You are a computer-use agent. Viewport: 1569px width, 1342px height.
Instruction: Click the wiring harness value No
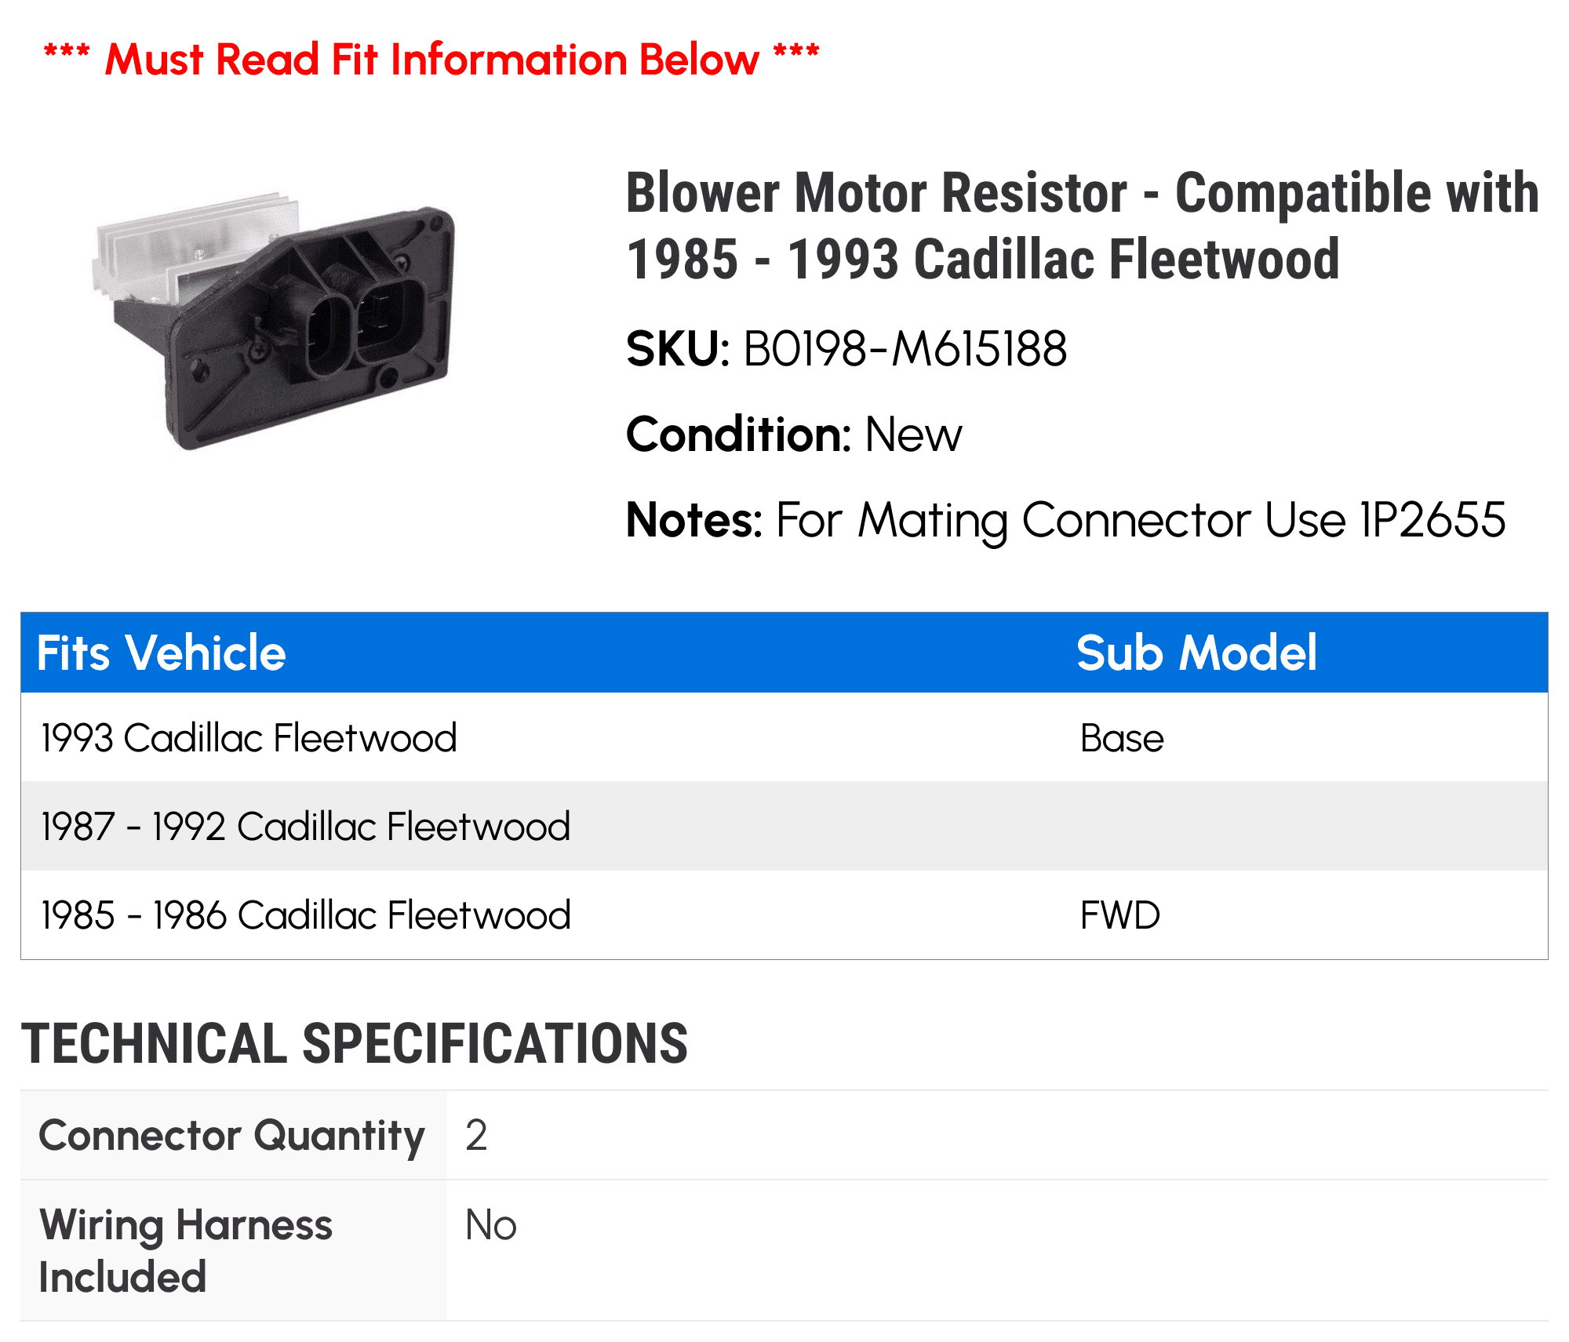click(491, 1224)
